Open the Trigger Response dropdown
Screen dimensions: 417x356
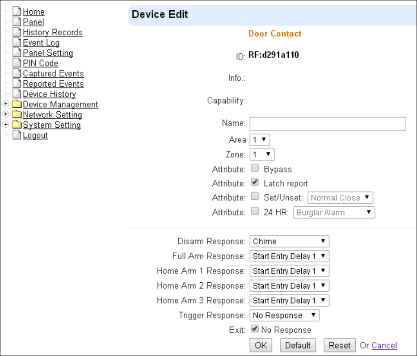(x=285, y=315)
